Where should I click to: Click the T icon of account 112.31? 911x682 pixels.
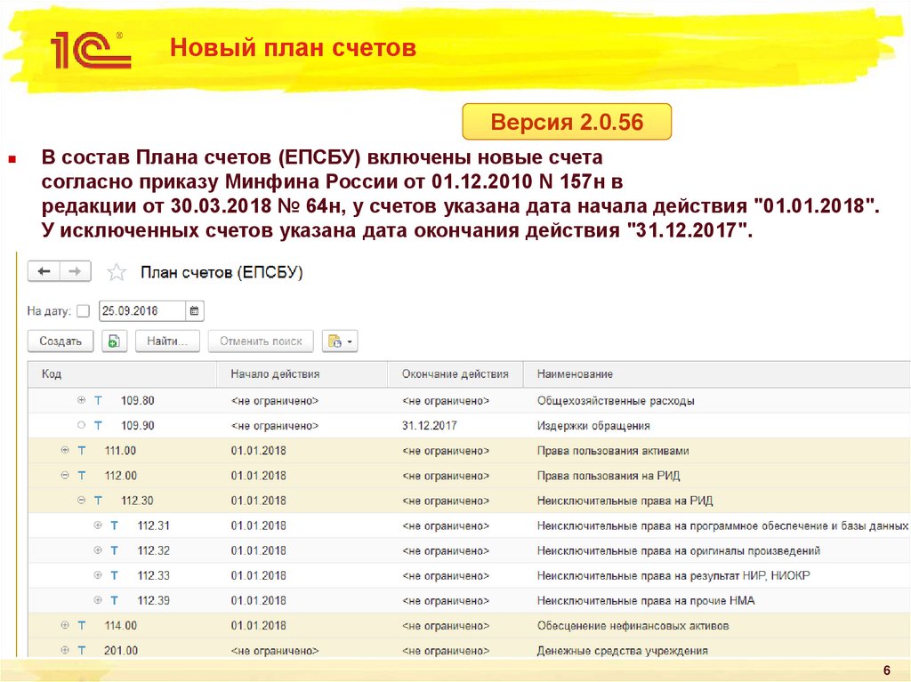click(x=114, y=526)
